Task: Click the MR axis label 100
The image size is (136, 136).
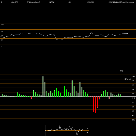Action: (x=133, y=76)
